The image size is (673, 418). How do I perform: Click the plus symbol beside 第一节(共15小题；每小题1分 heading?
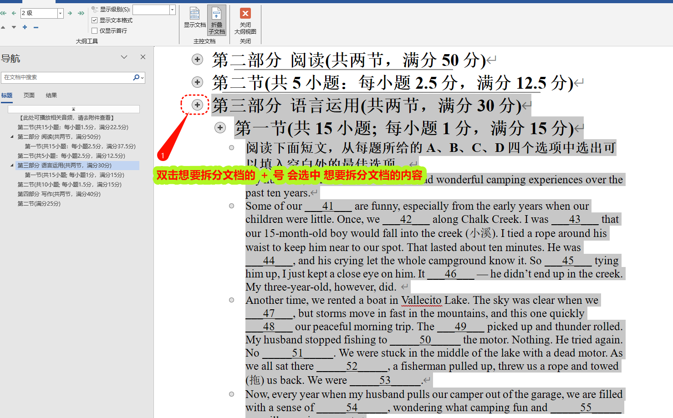[x=220, y=127]
